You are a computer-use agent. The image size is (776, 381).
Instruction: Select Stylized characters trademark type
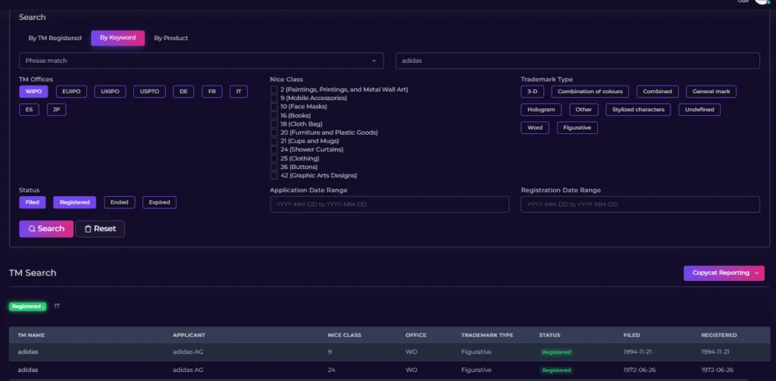tap(638, 109)
